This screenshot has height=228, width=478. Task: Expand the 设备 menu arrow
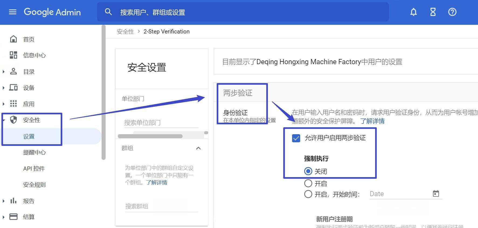pos(4,88)
